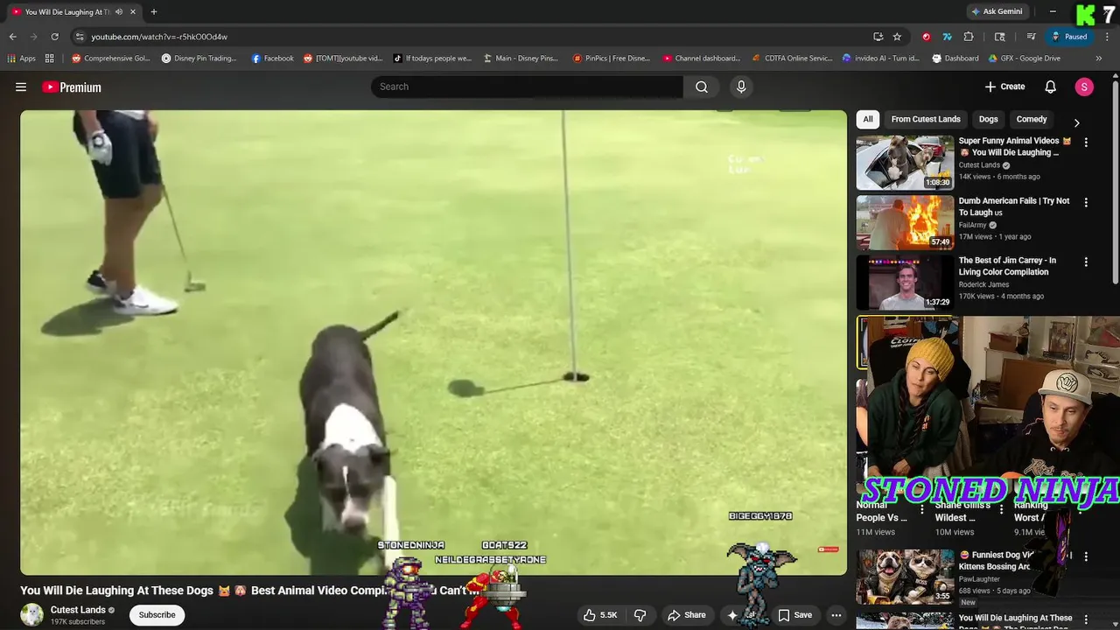Dislike the video with thumbs down
The image size is (1120, 630).
click(x=640, y=615)
